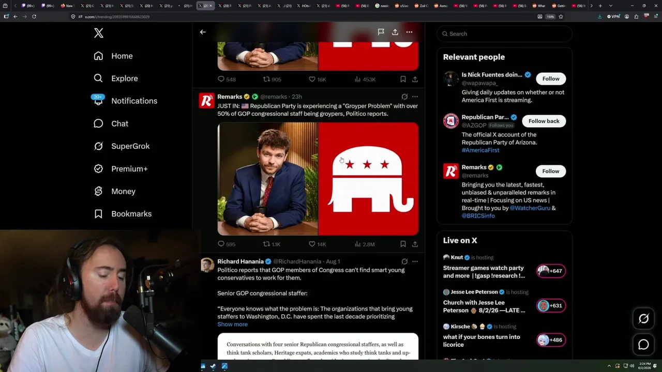Open the #AmericaFirst hashtag link
Viewport: 662px width, 372px height.
[480, 150]
